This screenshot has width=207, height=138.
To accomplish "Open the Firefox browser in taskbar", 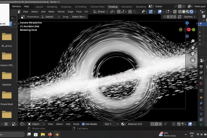I will point(50,134).
